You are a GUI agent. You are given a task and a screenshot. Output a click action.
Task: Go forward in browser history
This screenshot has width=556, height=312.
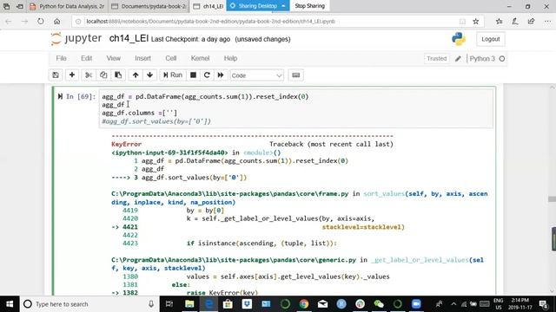24,22
